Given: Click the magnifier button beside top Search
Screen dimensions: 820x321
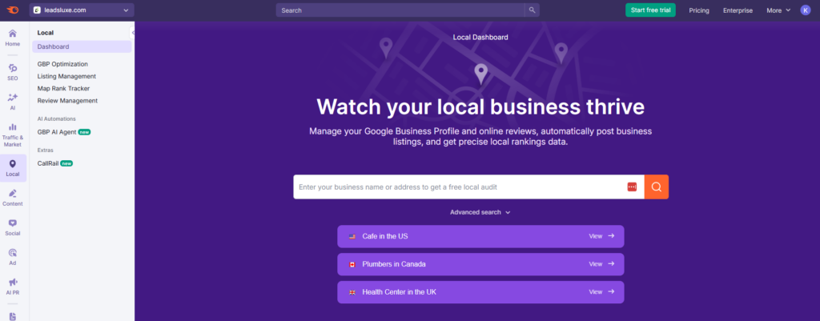Looking at the screenshot, I should click(x=532, y=10).
